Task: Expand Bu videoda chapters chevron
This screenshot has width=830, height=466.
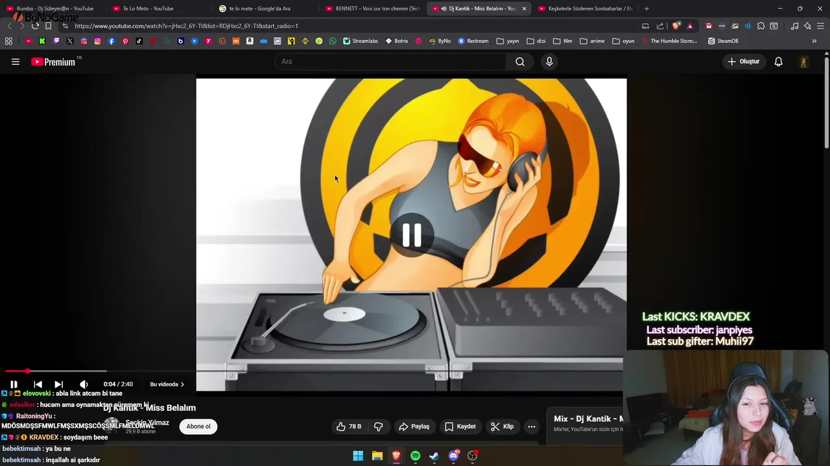Action: 182,384
